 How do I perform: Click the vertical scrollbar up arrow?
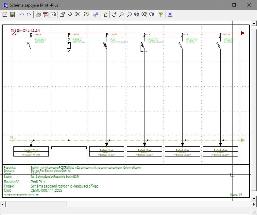click(x=254, y=24)
